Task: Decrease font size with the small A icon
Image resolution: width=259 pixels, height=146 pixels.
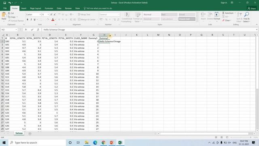Action: coord(55,15)
